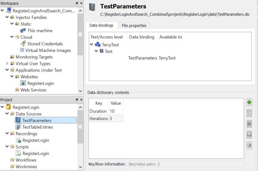Screen dimensions: 258x171
Task: Click the save disk icon beside dictionary contents
Action: coord(249,134)
